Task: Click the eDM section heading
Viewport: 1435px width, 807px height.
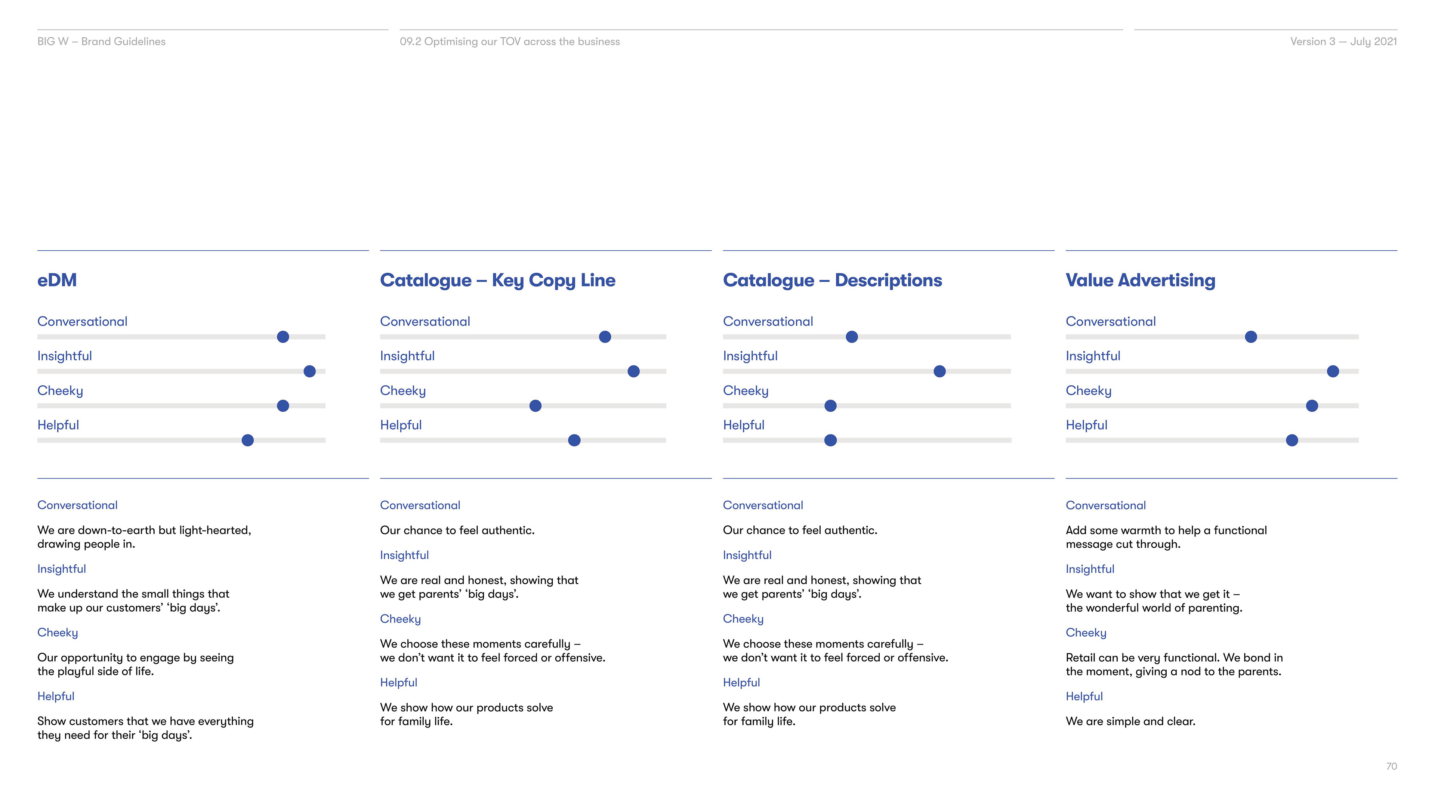Action: click(57, 280)
